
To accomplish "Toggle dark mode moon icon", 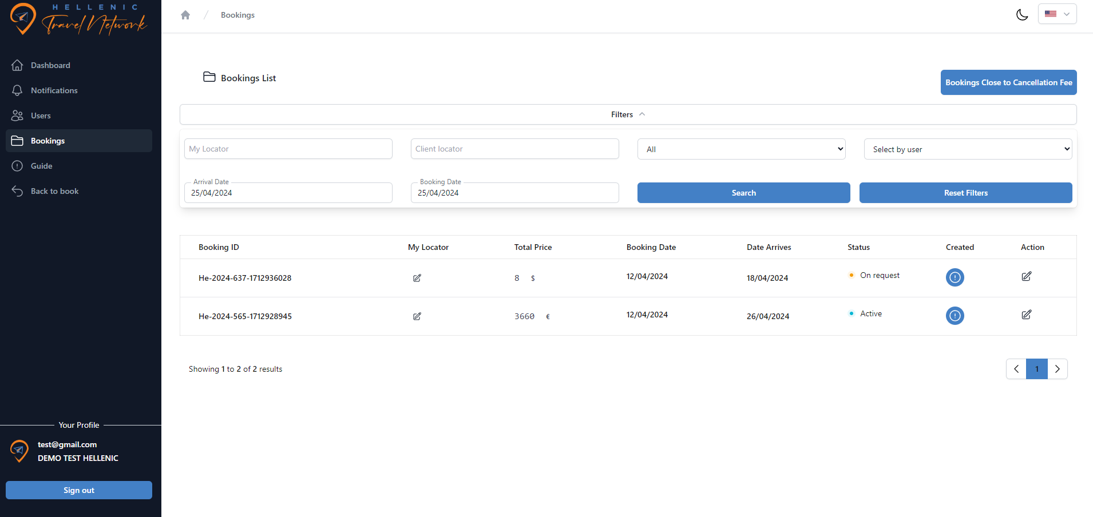I will click(1022, 15).
